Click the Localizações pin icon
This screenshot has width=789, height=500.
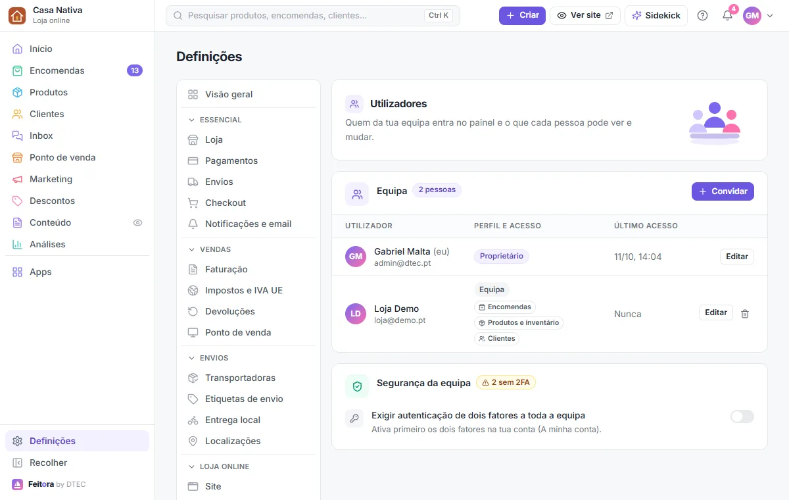click(193, 441)
